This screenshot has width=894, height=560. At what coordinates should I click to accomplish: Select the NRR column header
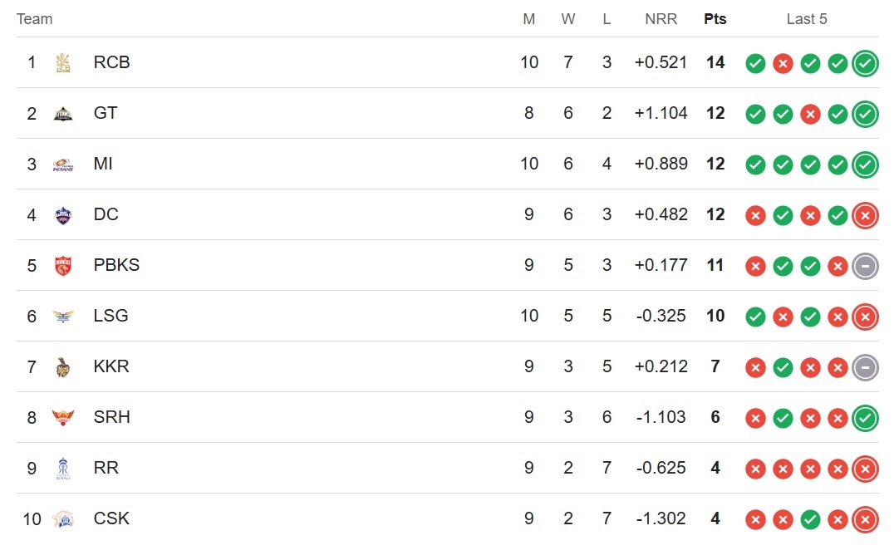[x=661, y=19]
